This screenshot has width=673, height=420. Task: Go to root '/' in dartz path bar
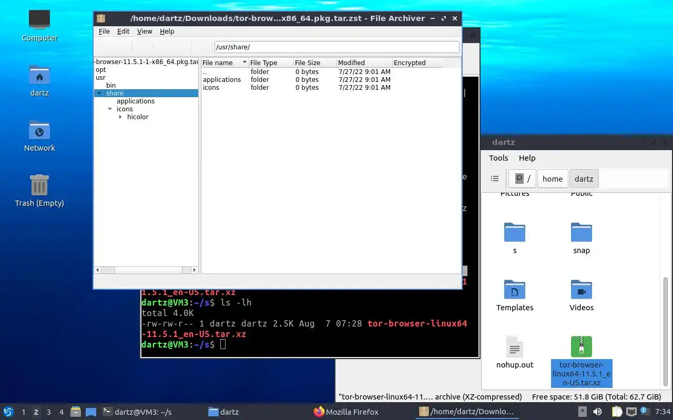[523, 178]
